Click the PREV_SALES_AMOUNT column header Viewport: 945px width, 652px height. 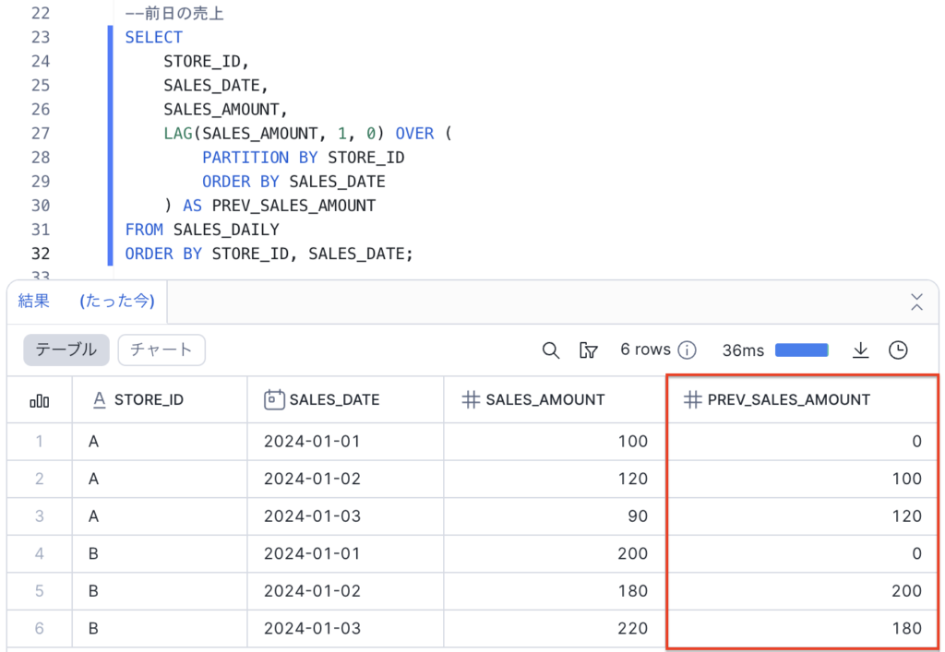[788, 399]
